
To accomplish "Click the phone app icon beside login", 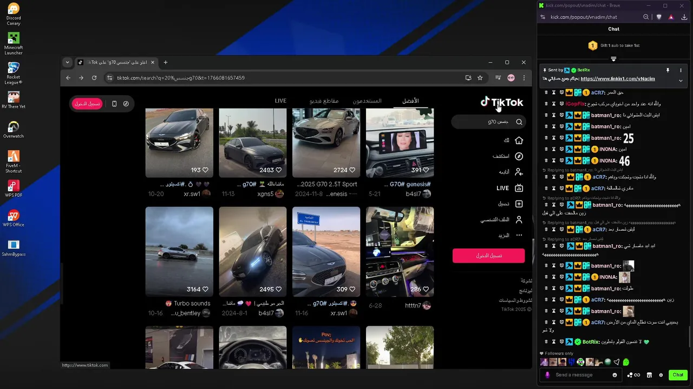I will pyautogui.click(x=114, y=104).
